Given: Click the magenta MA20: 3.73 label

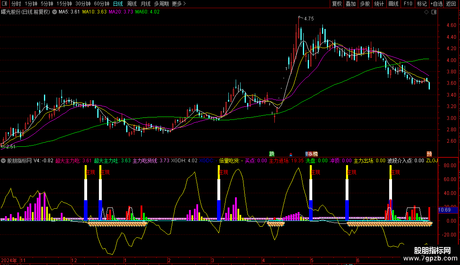Looking at the screenshot, I should [121, 12].
